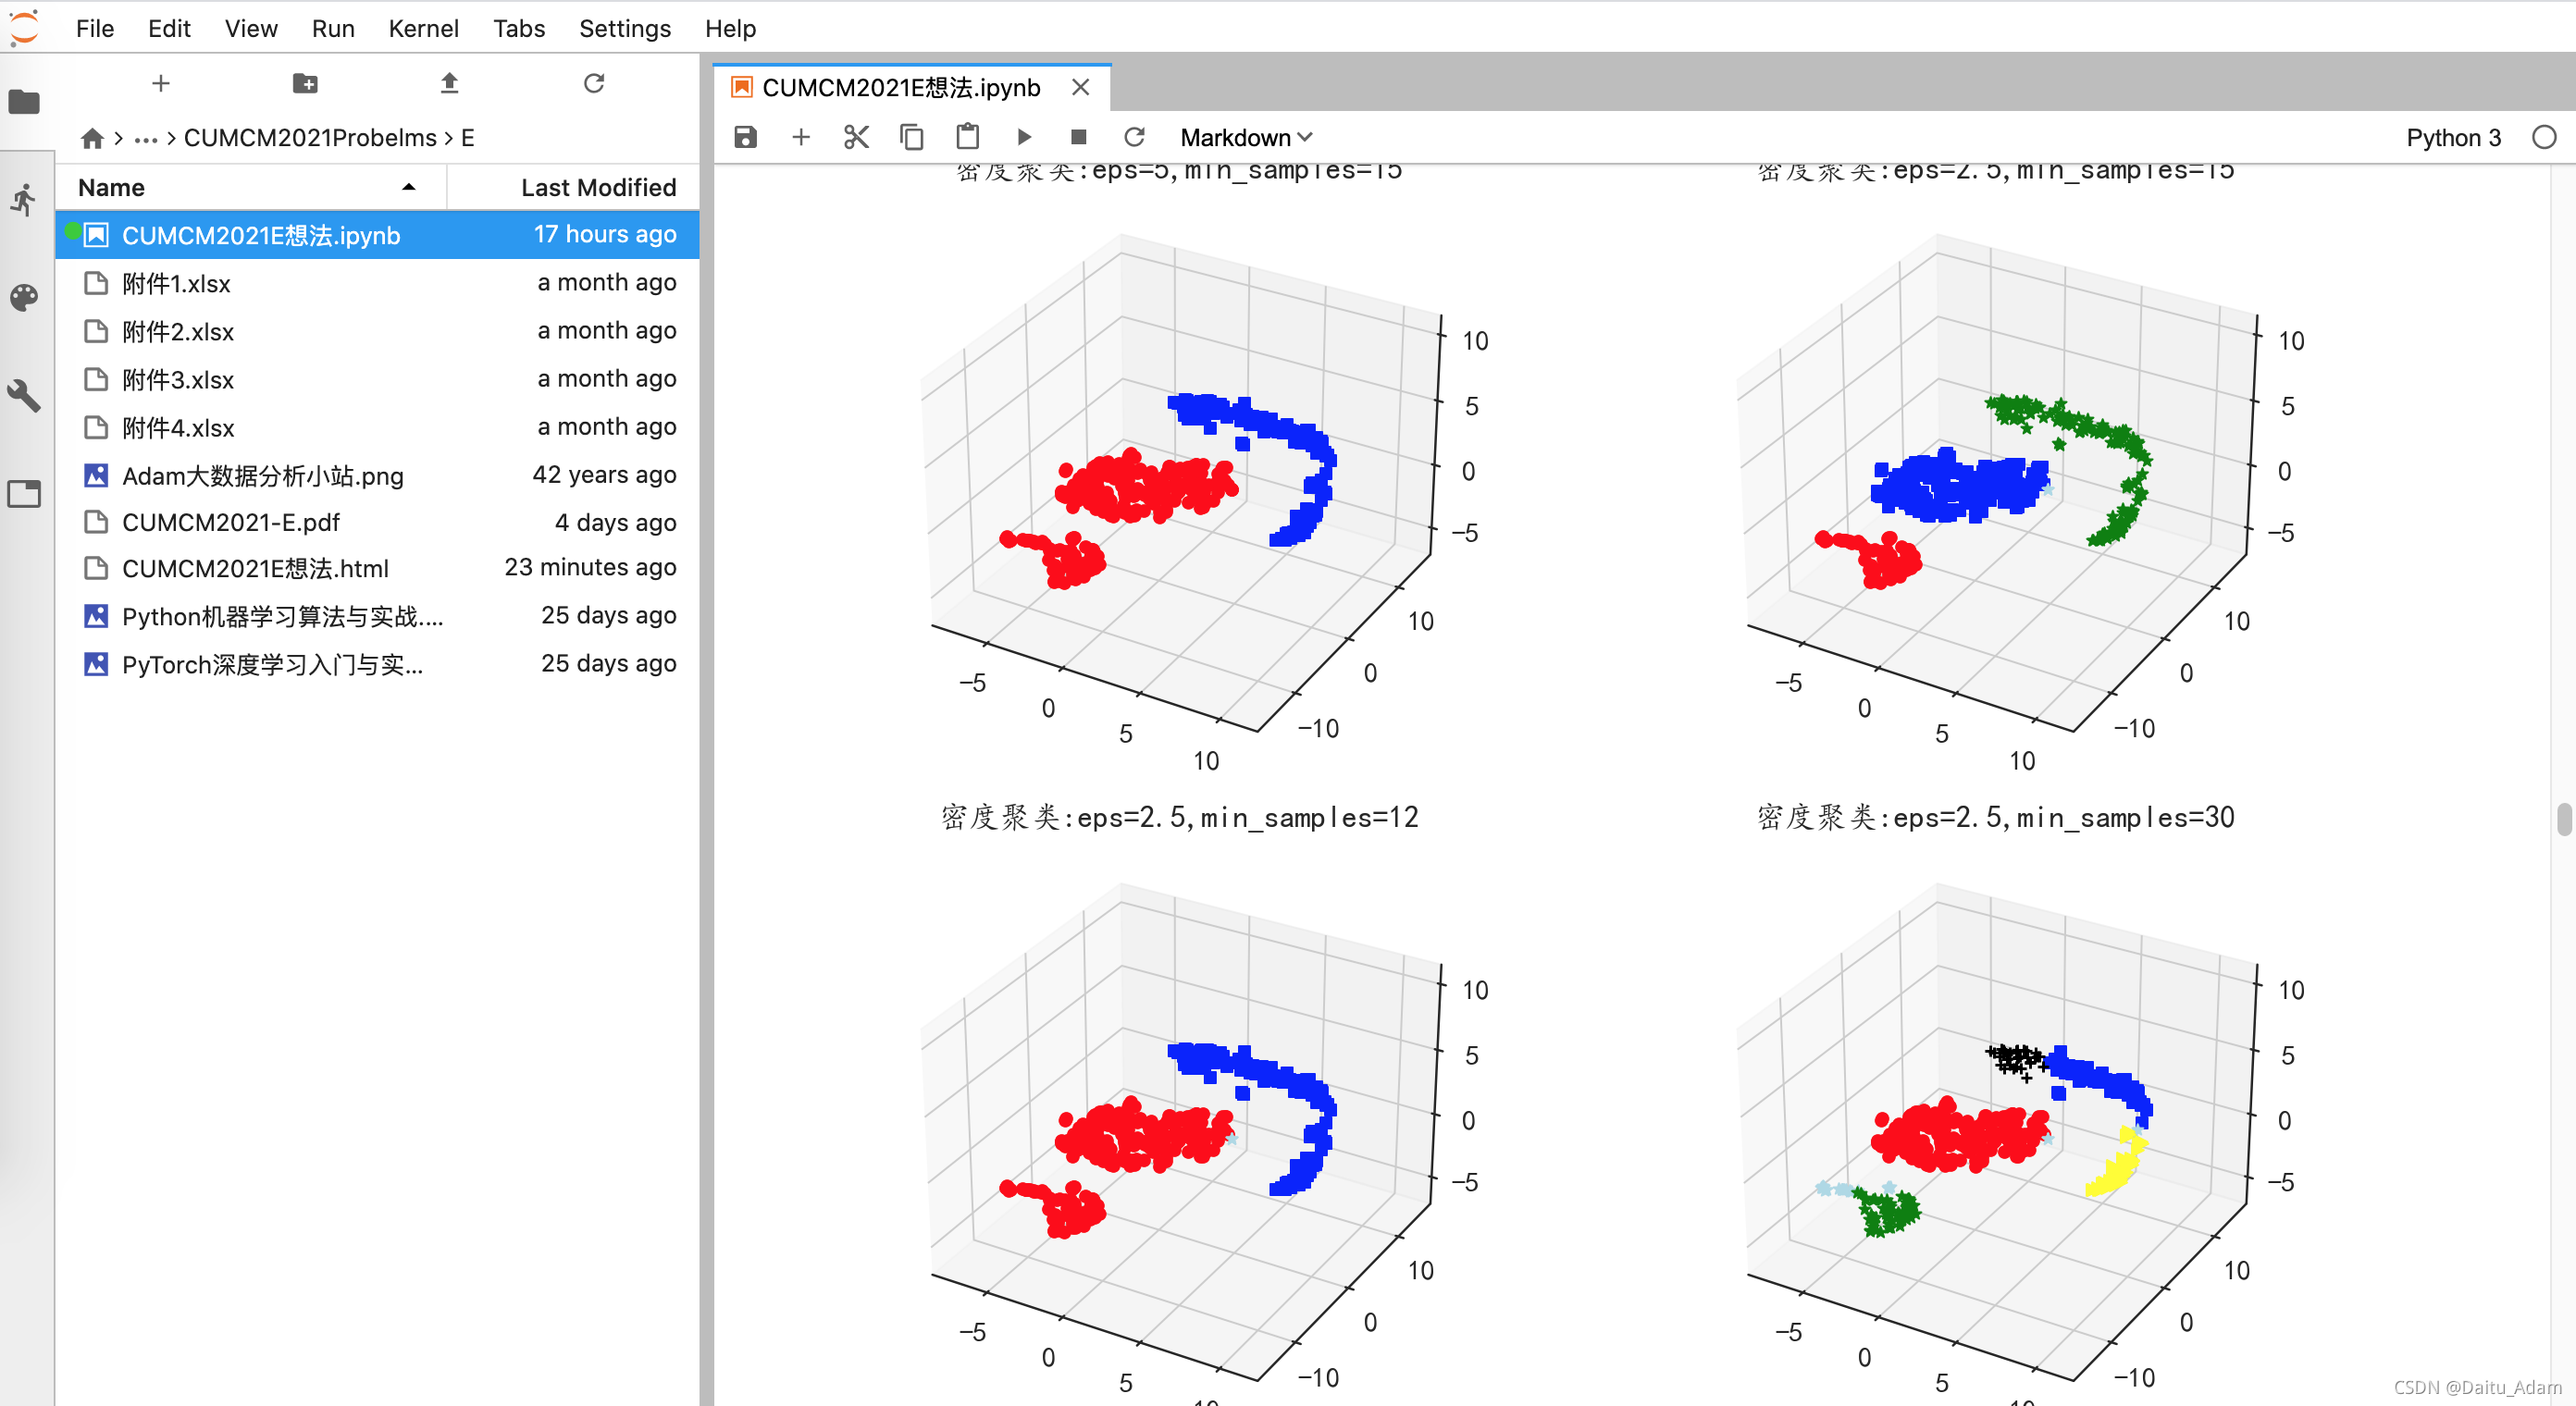Paste cells from the clipboard
The width and height of the screenshot is (2576, 1406).
point(967,137)
